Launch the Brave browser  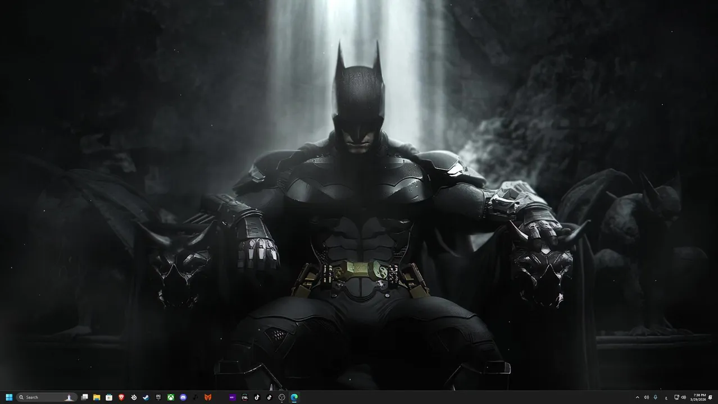pyautogui.click(x=121, y=397)
